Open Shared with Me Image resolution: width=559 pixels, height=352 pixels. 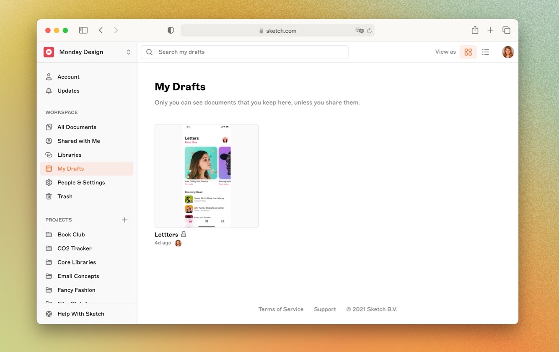87,141
